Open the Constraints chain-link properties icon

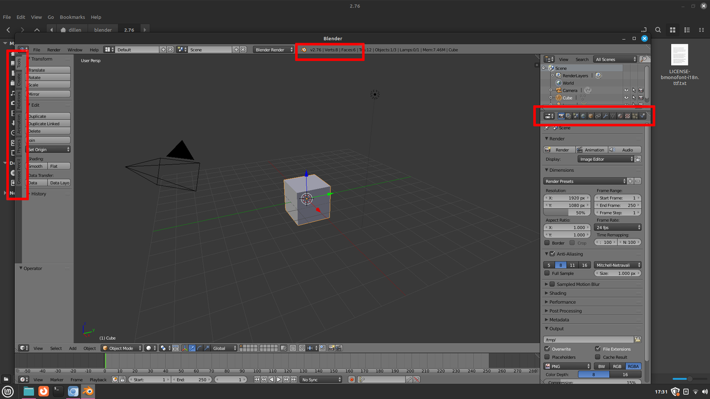click(x=598, y=116)
